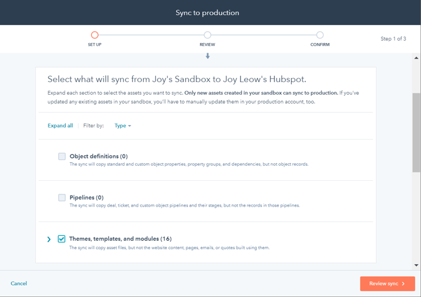Click the CONFIRM step label
Screen dimensions: 421x297
[320, 44]
